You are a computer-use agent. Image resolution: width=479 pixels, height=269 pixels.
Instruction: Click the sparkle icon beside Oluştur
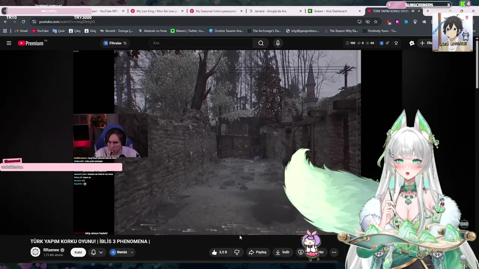pos(412,43)
